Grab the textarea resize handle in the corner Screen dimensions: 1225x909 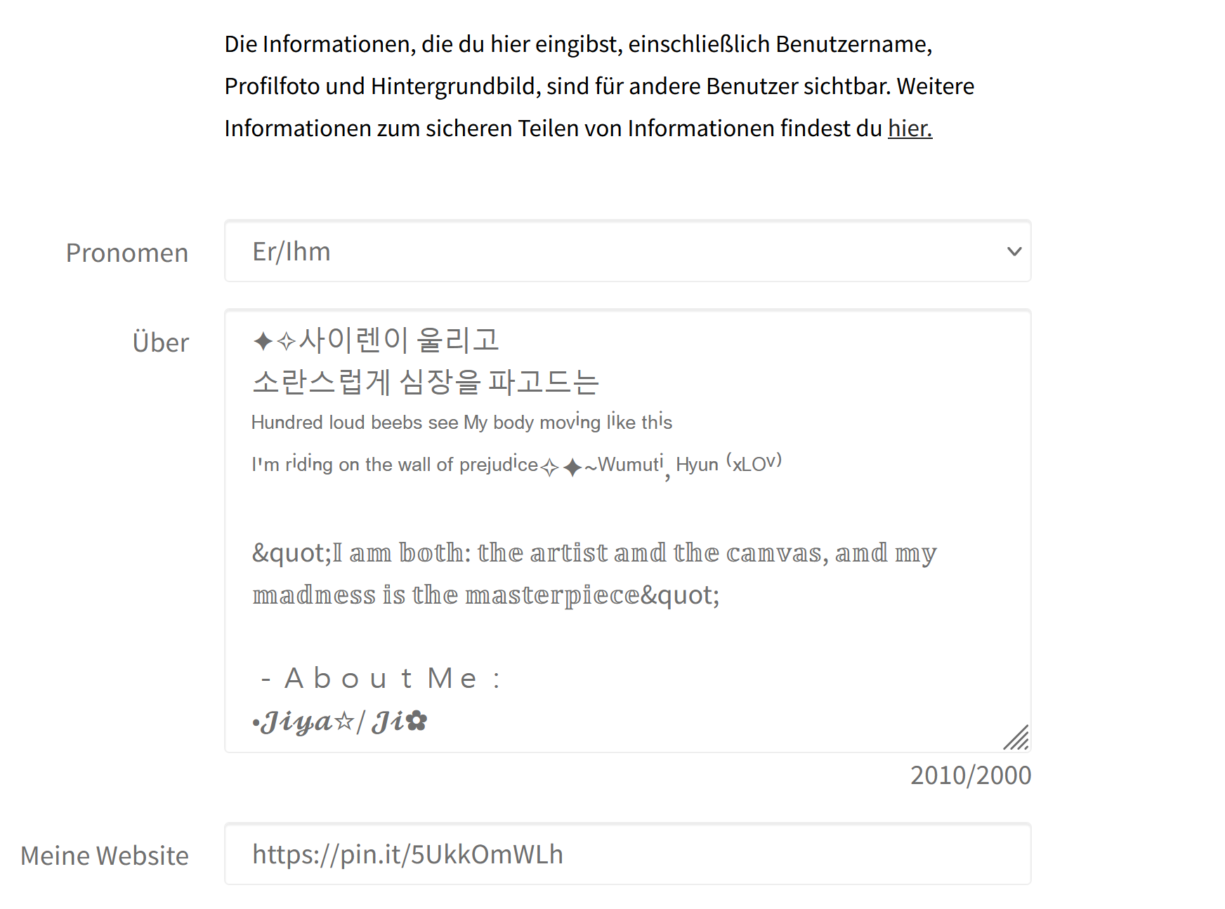tap(1017, 738)
